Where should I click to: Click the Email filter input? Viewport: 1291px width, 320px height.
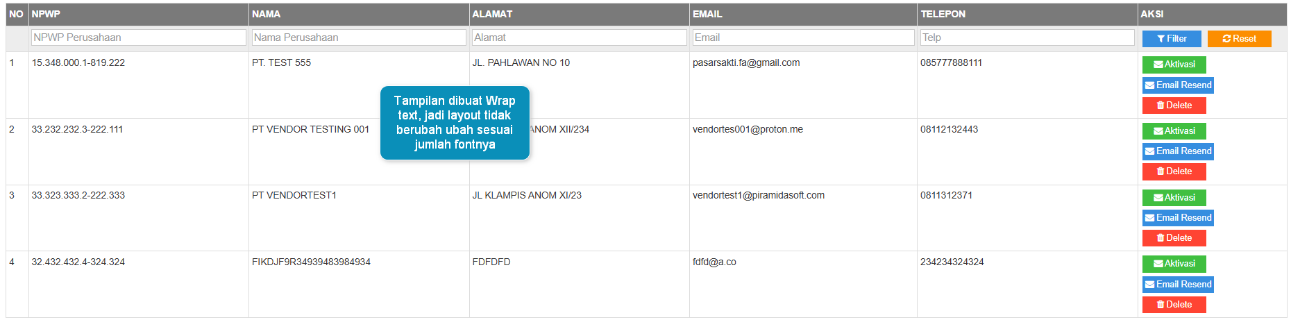[803, 37]
